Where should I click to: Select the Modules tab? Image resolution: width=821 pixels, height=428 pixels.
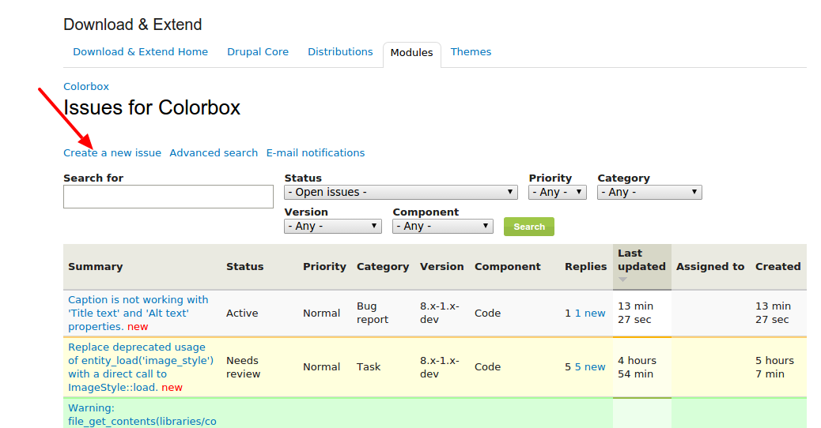point(411,53)
